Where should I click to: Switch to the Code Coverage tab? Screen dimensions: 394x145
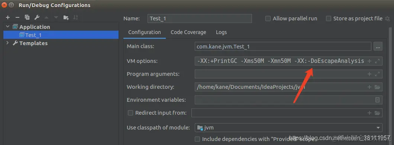tap(188, 32)
